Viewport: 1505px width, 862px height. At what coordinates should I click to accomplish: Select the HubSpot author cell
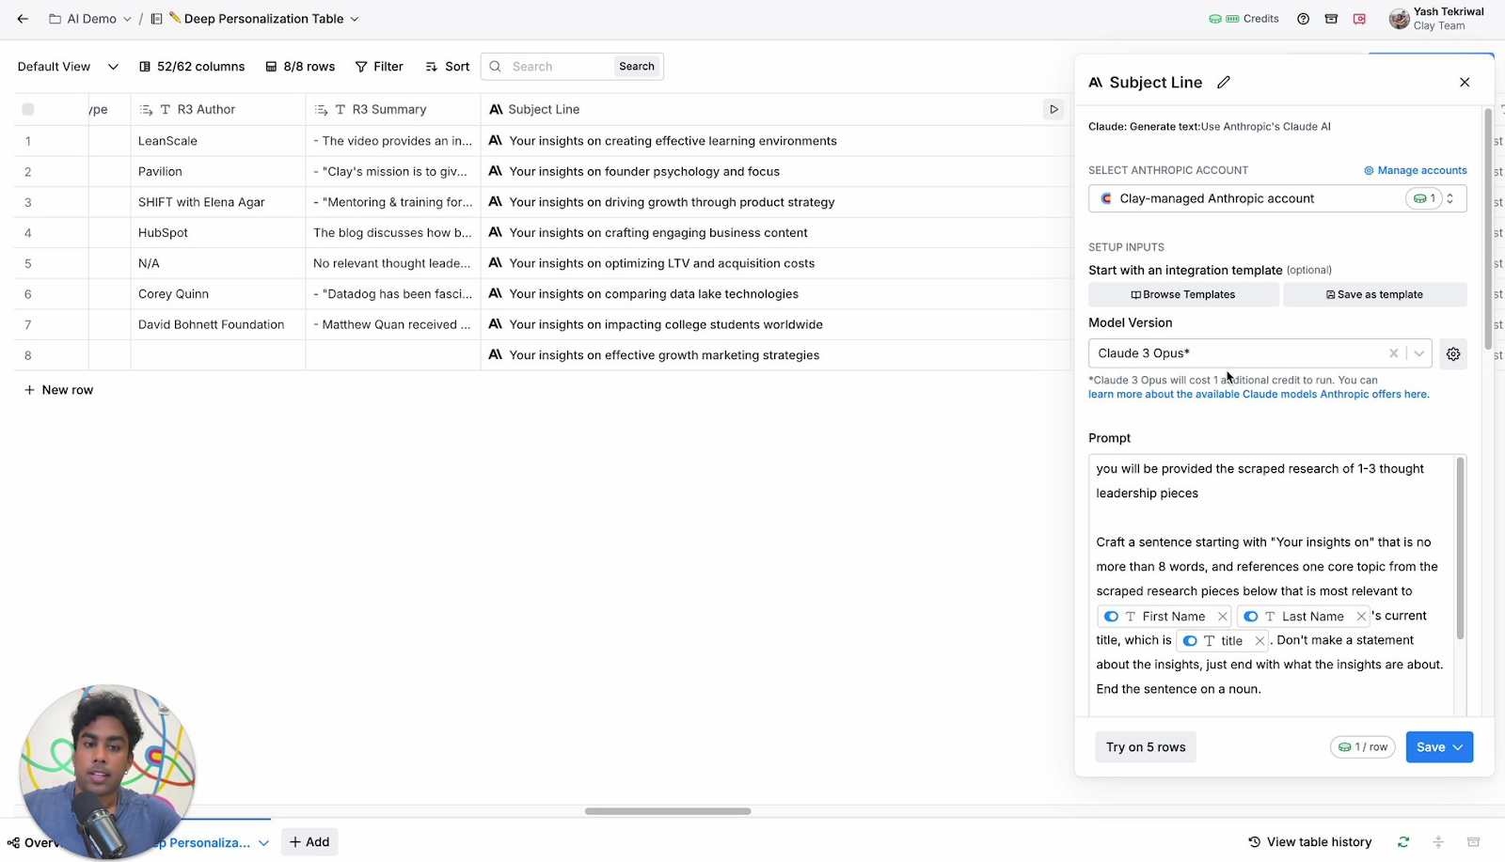click(x=218, y=233)
